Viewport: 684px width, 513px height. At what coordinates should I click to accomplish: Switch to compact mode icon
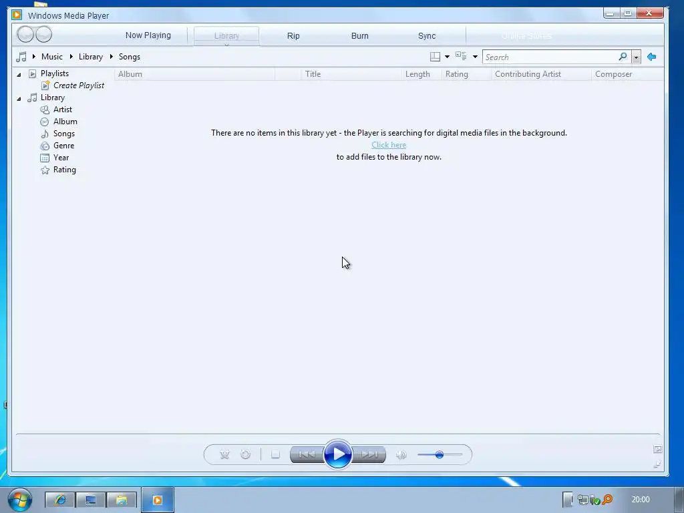[x=657, y=465]
